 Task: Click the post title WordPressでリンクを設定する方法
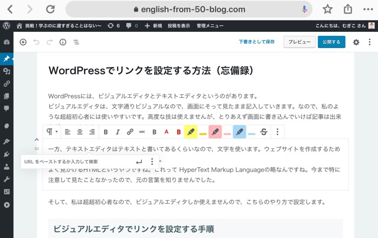coord(151,71)
